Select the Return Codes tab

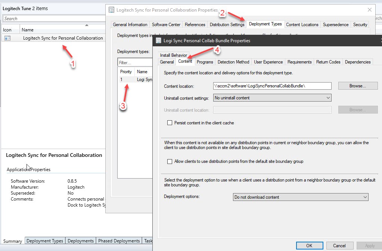click(328, 62)
